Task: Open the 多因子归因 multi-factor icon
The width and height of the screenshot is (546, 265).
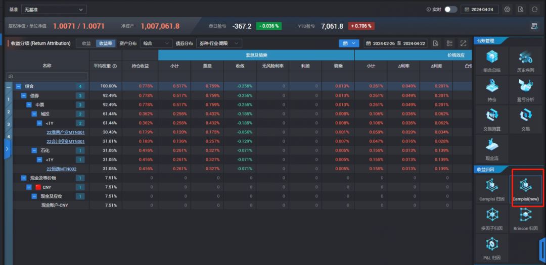Action: pos(492,219)
